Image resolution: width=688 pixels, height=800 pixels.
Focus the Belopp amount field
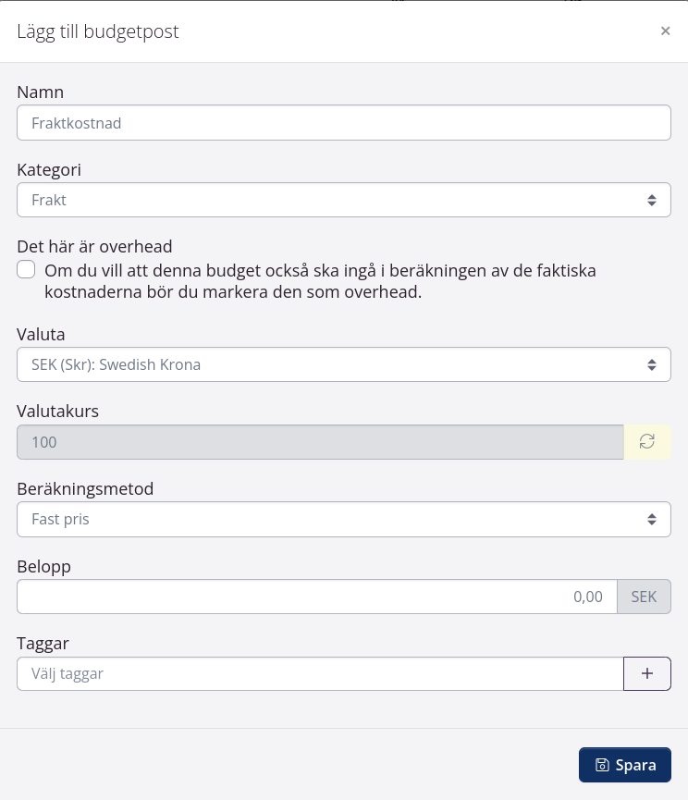[x=316, y=597]
